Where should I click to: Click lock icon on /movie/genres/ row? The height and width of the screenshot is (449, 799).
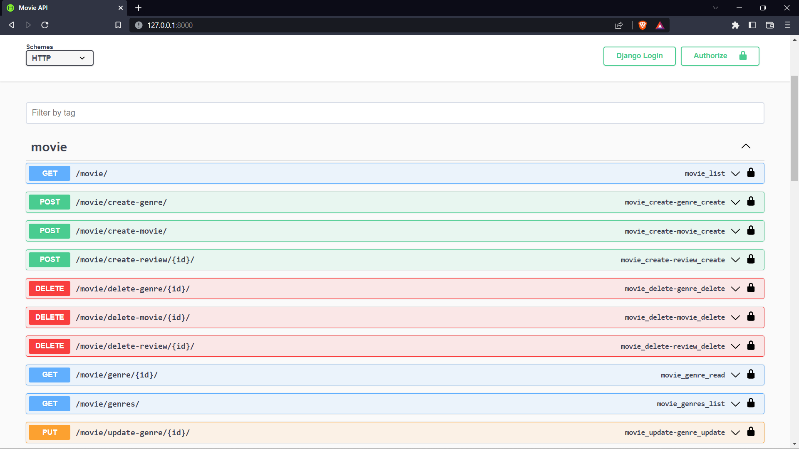pyautogui.click(x=751, y=403)
